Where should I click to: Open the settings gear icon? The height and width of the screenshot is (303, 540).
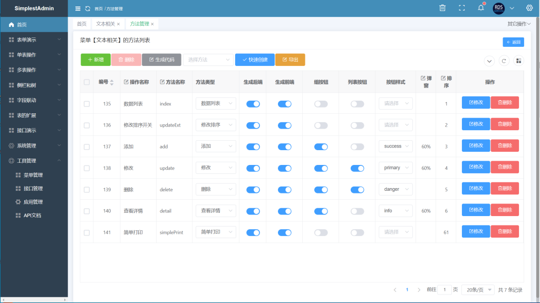pyautogui.click(x=529, y=8)
